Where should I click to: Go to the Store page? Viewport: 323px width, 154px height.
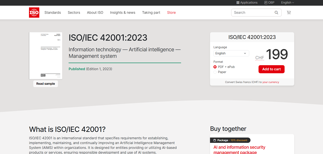[x=171, y=13]
